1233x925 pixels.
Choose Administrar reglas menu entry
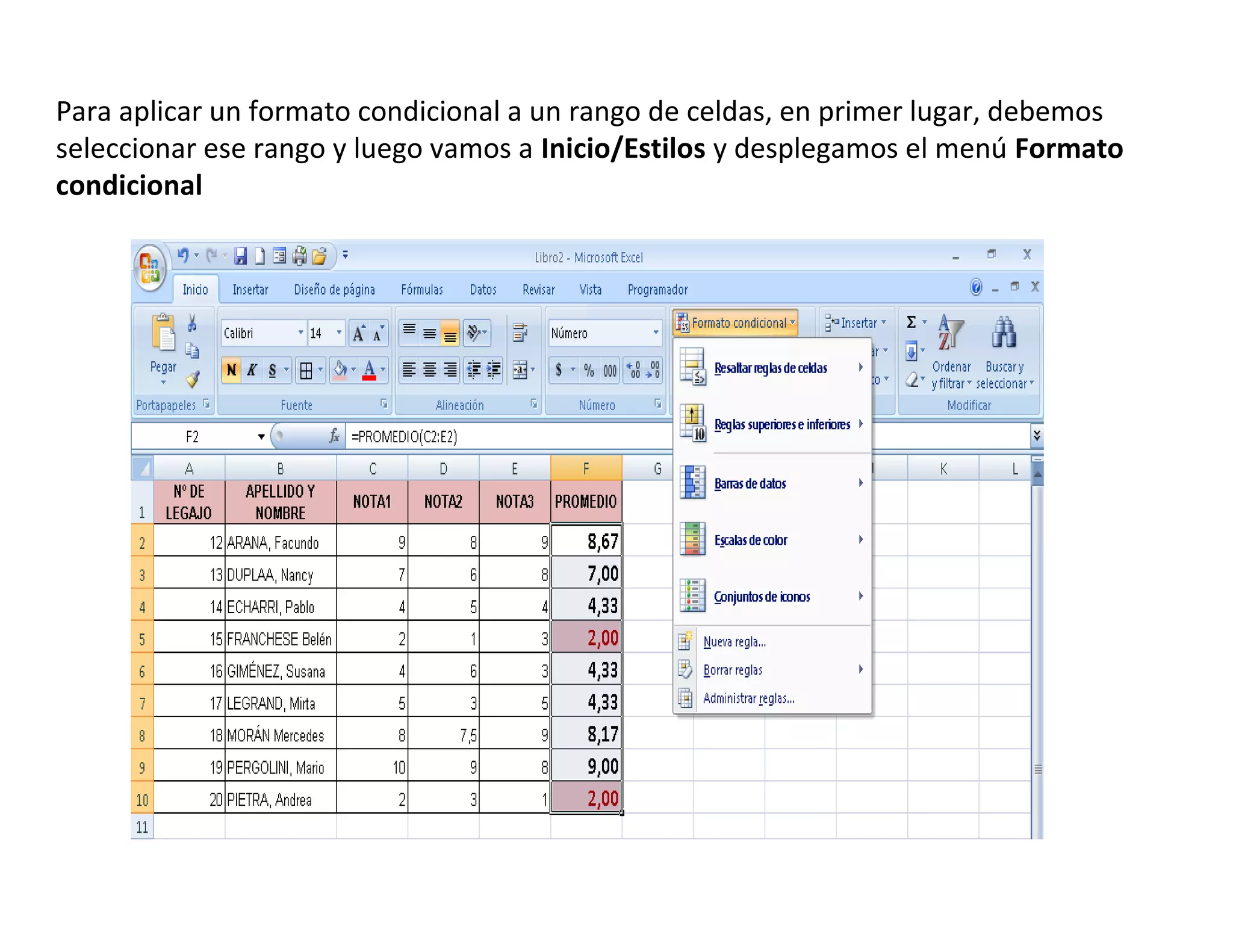point(772,699)
